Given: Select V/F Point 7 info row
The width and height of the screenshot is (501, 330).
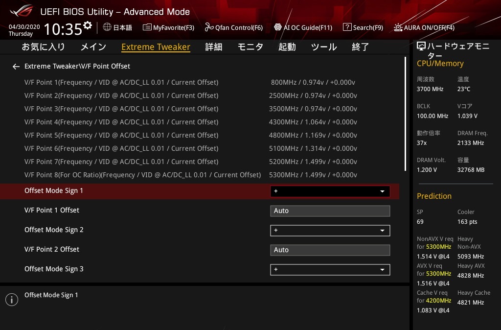Looking at the screenshot, I should click(200, 162).
